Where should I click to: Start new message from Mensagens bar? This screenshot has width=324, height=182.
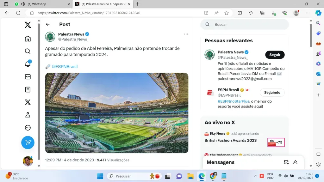tap(286, 162)
